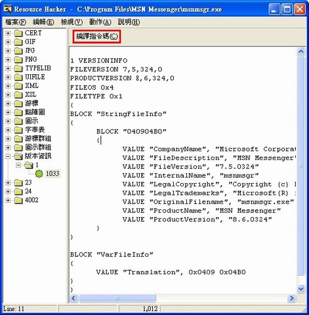
Task: Select the 版本資訊 tree label
Action: pos(38,156)
